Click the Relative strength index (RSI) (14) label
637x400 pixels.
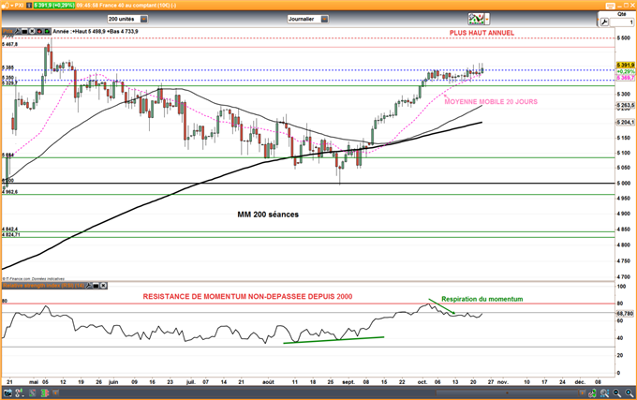[43, 286]
